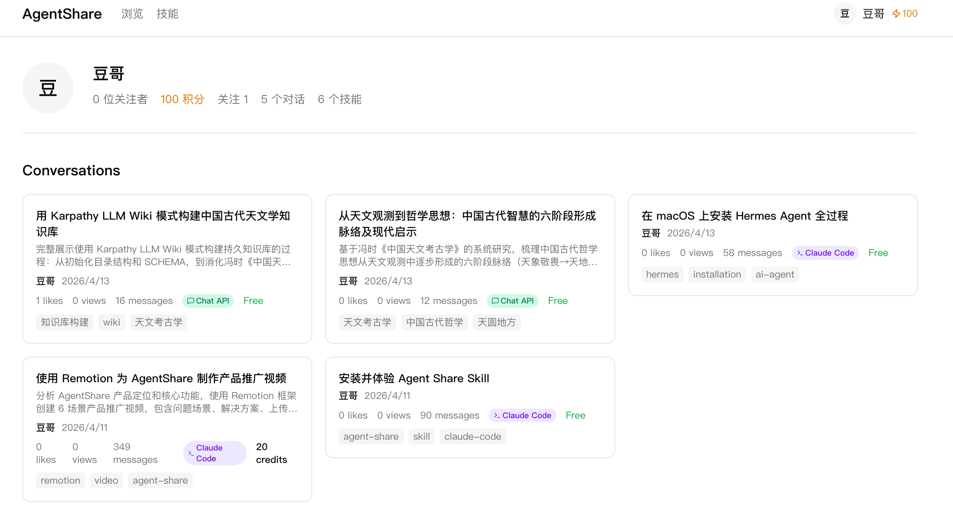Image resolution: width=953 pixels, height=516 pixels.
Task: Check the lightning 100 credits icon
Action: point(905,14)
